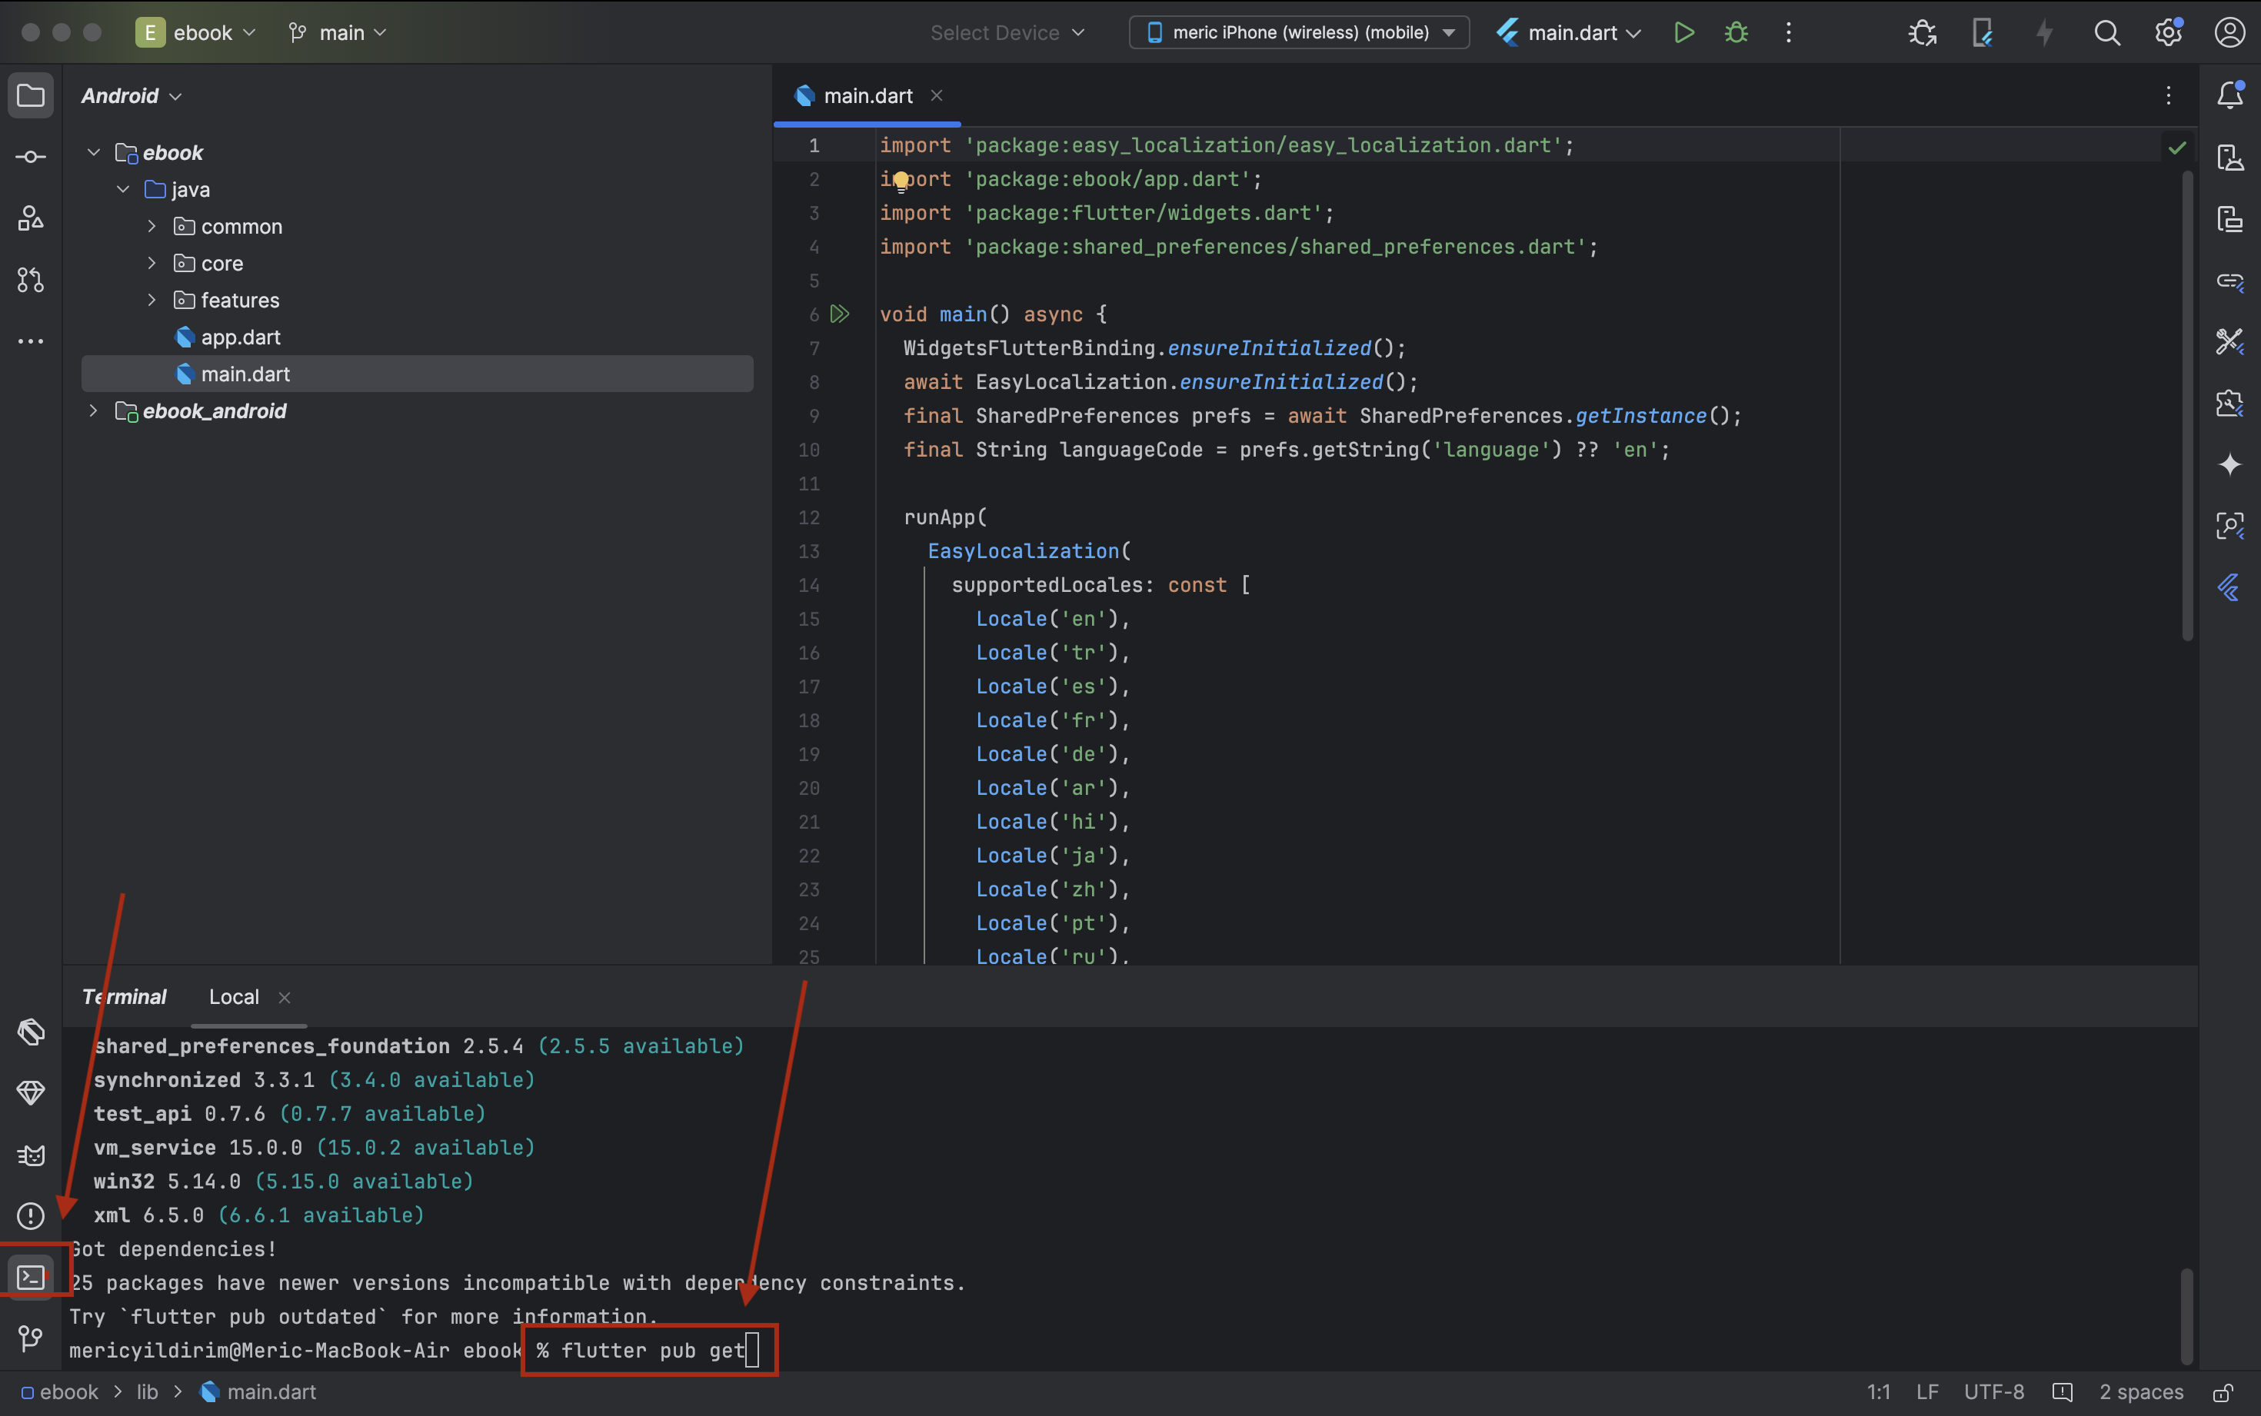This screenshot has width=2261, height=1416.
Task: Open Search Everywhere magnifier icon
Action: [x=2106, y=33]
